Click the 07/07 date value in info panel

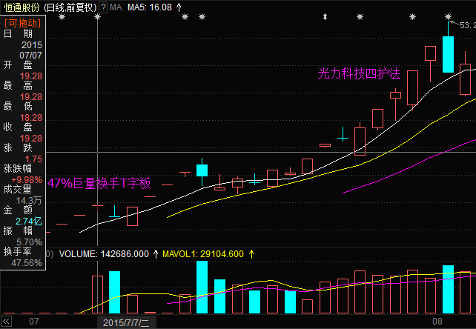[x=30, y=56]
